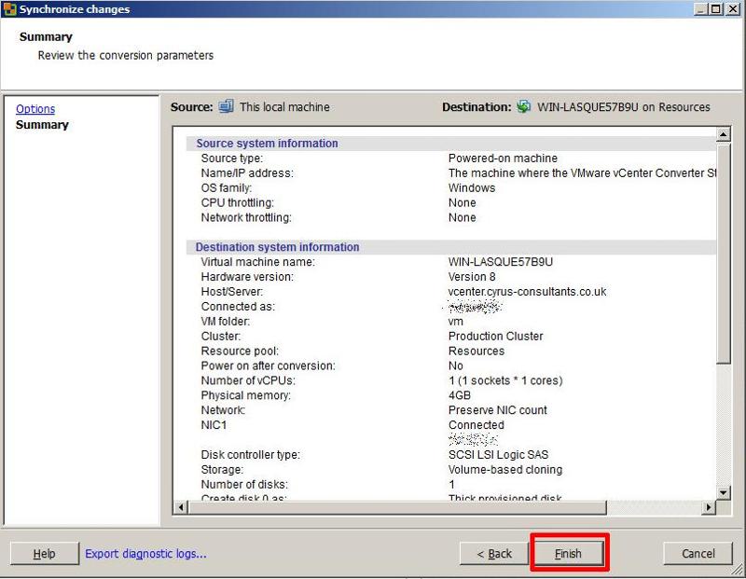Viewport: 746px width, 579px height.
Task: Click the Finish button
Action: [x=569, y=553]
